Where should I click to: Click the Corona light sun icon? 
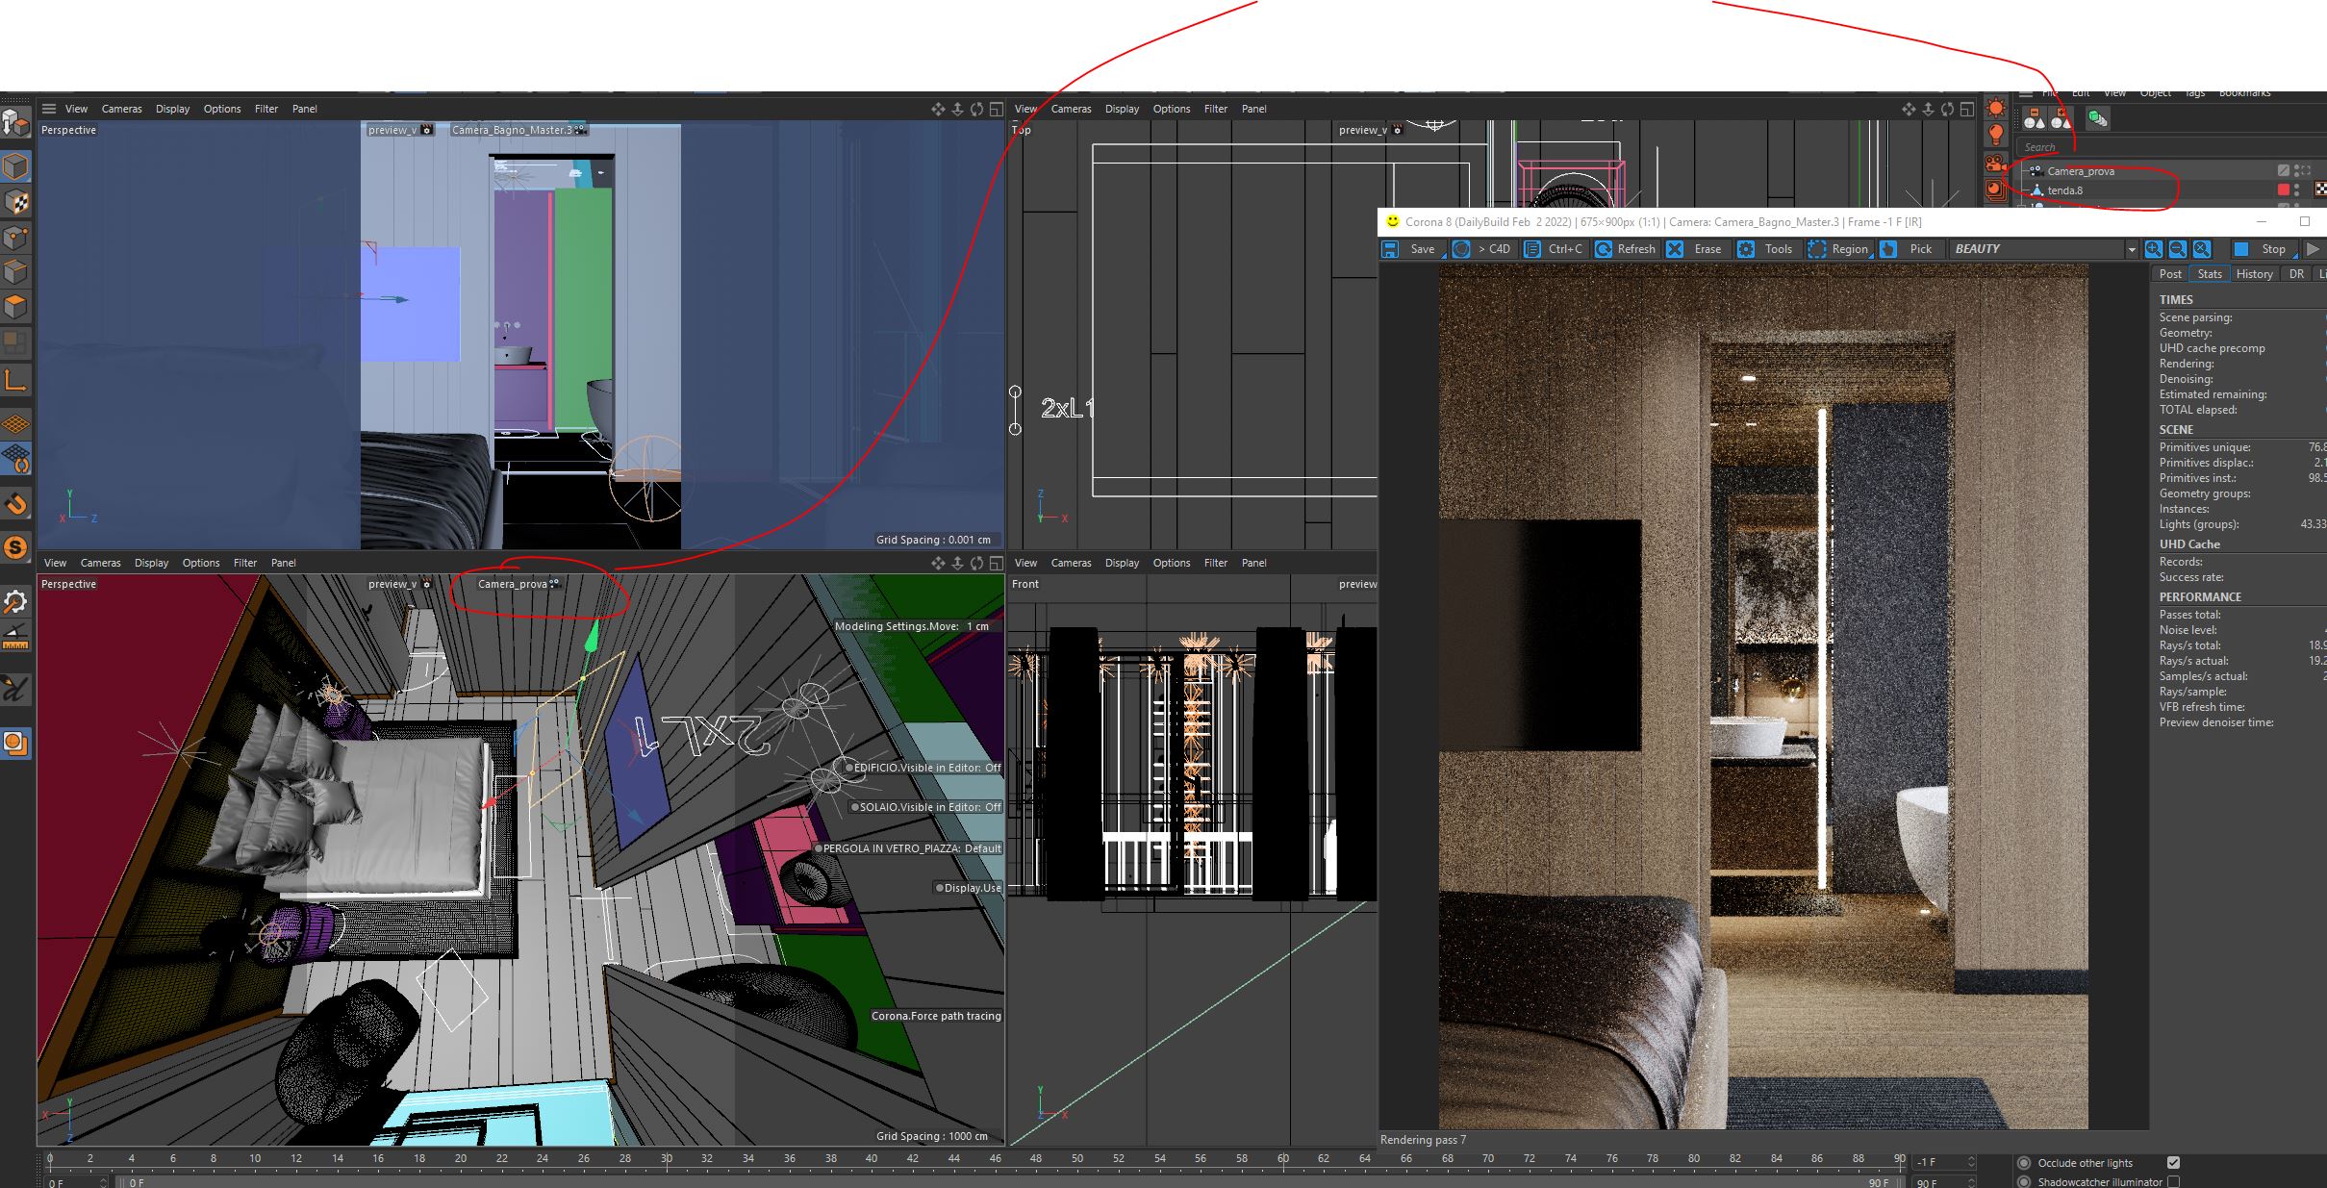pos(1996,109)
